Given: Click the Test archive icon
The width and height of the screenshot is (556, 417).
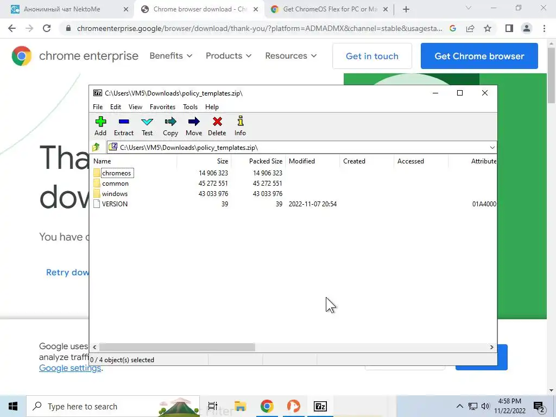Looking at the screenshot, I should pos(147,126).
